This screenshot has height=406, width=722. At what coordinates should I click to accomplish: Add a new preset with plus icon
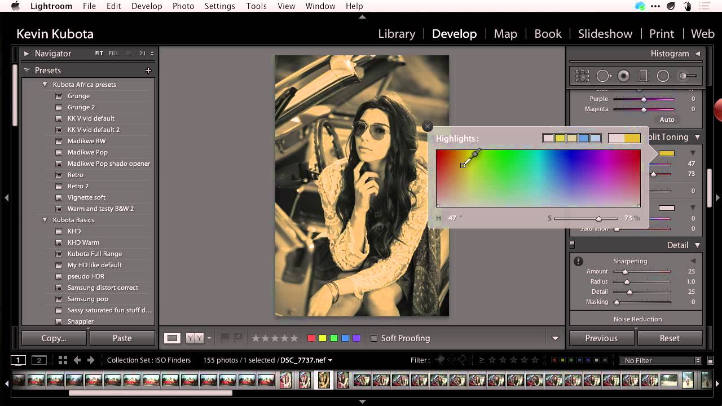coord(148,70)
